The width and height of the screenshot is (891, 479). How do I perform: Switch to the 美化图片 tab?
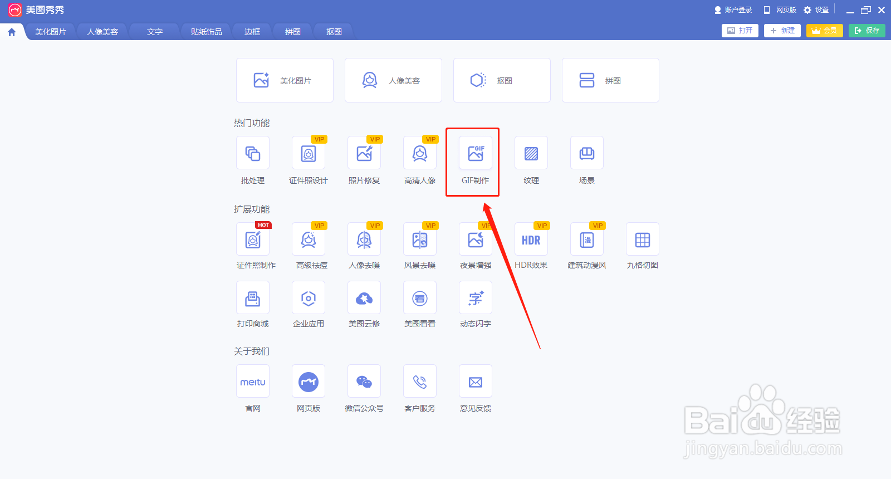51,32
